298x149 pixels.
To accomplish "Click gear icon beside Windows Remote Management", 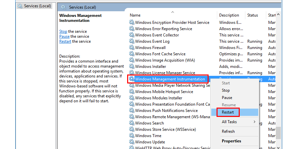I will tap(131, 117).
